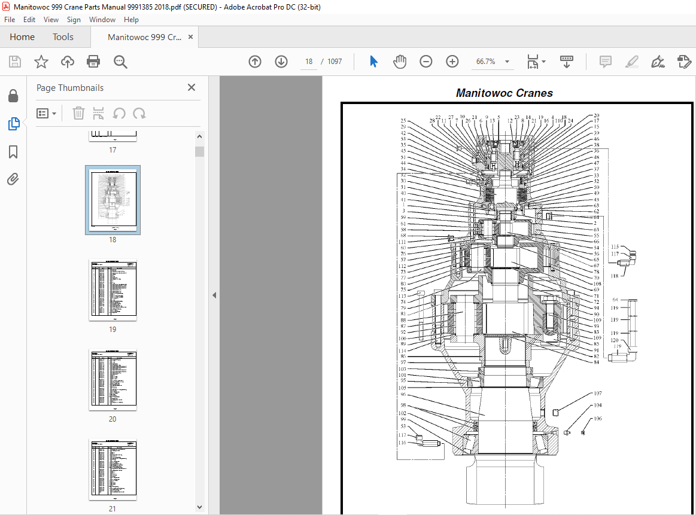This screenshot has height=515, width=696.
Task: Add a comment sticky note
Action: tap(605, 62)
